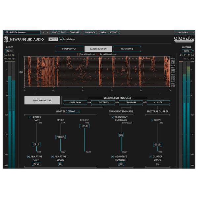This screenshot has height=198, width=198.
Task: Select Stack Waveforms radio option
Action: [x=79, y=54]
